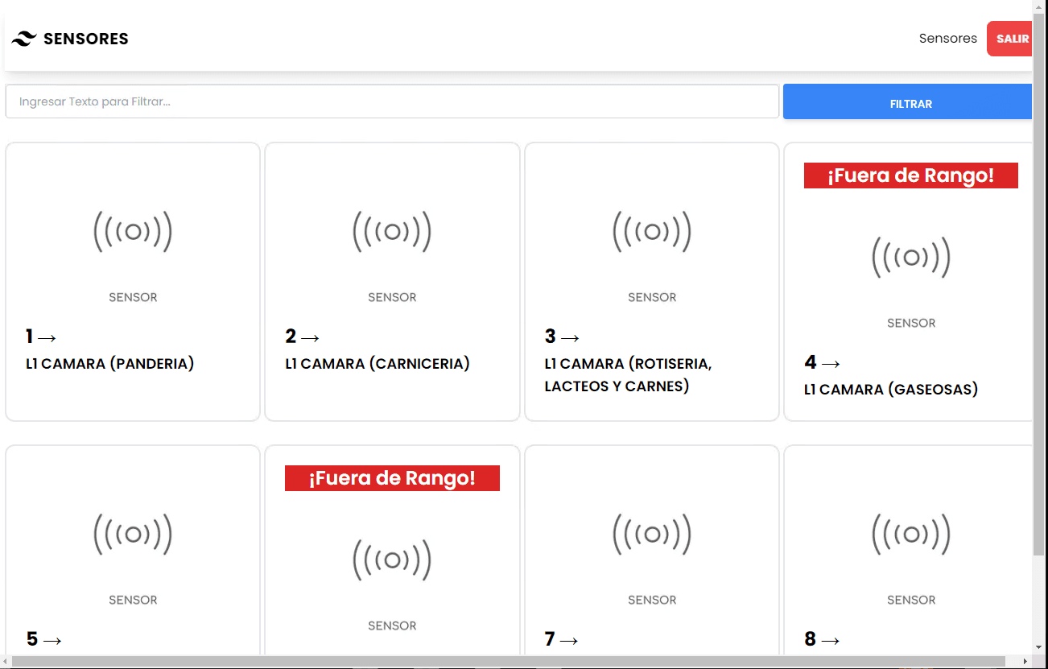Screen dimensions: 1048x669
Task: Click the sensor signal icon of card 7
Action: click(652, 535)
